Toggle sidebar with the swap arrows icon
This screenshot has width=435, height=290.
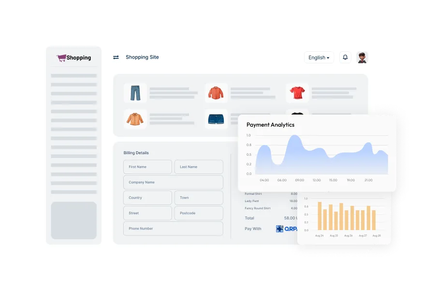(116, 57)
